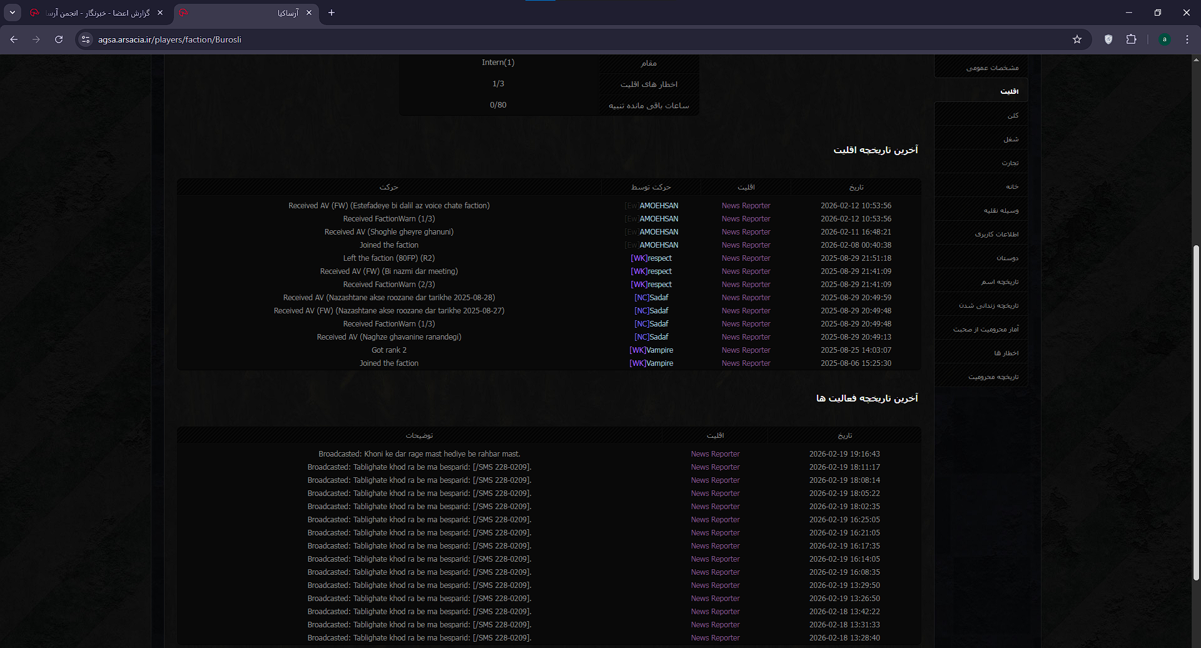Screen dimensions: 1201x648
Task: Open the AMOEHSAN player link in first row
Action: point(658,206)
